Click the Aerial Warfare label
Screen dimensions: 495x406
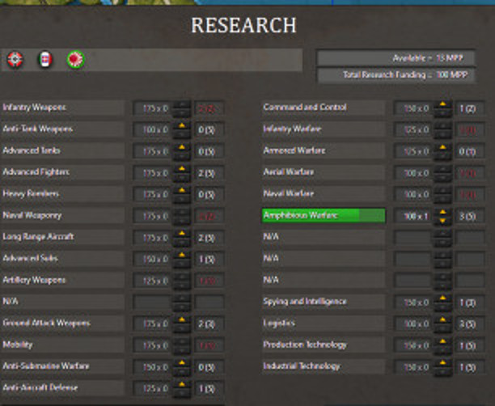tap(289, 172)
